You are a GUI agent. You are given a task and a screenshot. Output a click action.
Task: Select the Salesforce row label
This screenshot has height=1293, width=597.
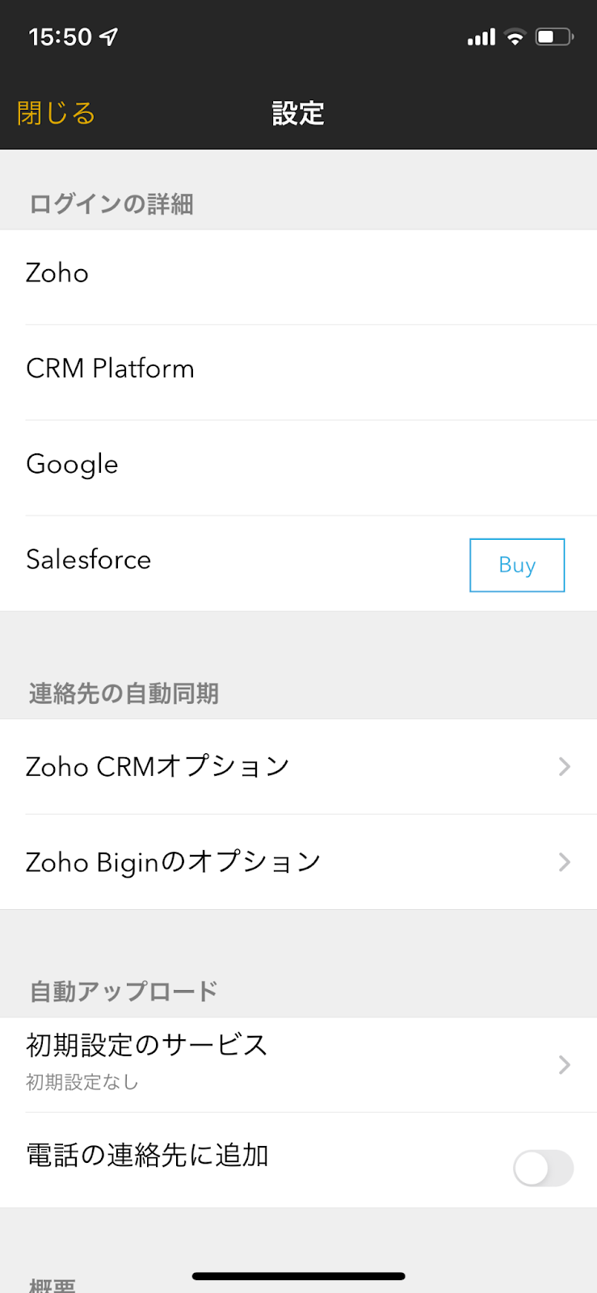89,559
